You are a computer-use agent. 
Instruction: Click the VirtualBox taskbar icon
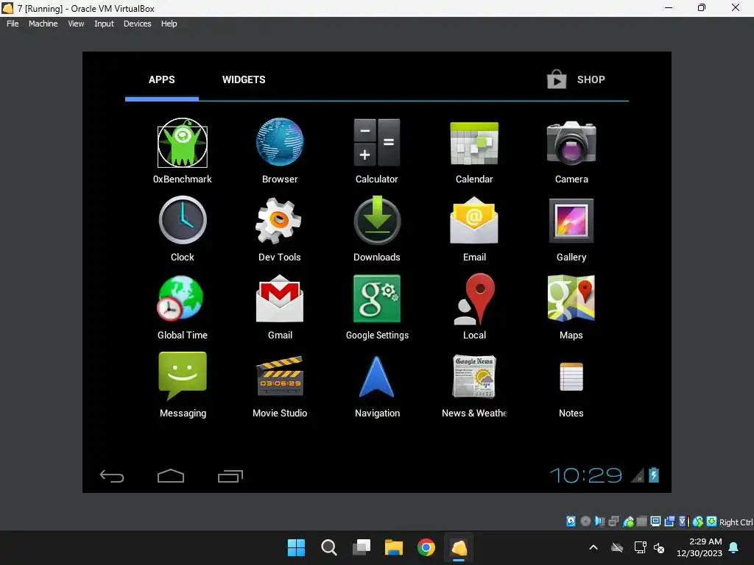tap(459, 547)
